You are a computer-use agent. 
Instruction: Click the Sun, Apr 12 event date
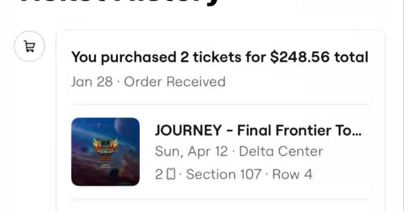pyautogui.click(x=191, y=152)
